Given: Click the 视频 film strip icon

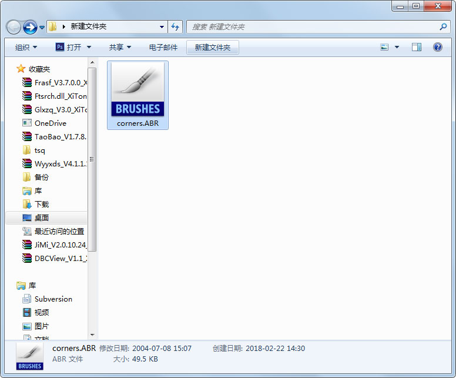Looking at the screenshot, I should tap(27, 313).
